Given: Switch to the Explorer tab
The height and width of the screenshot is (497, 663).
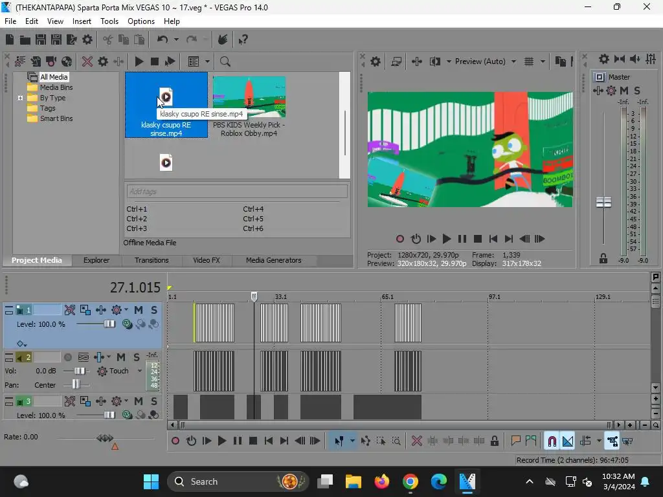Looking at the screenshot, I should (x=96, y=260).
